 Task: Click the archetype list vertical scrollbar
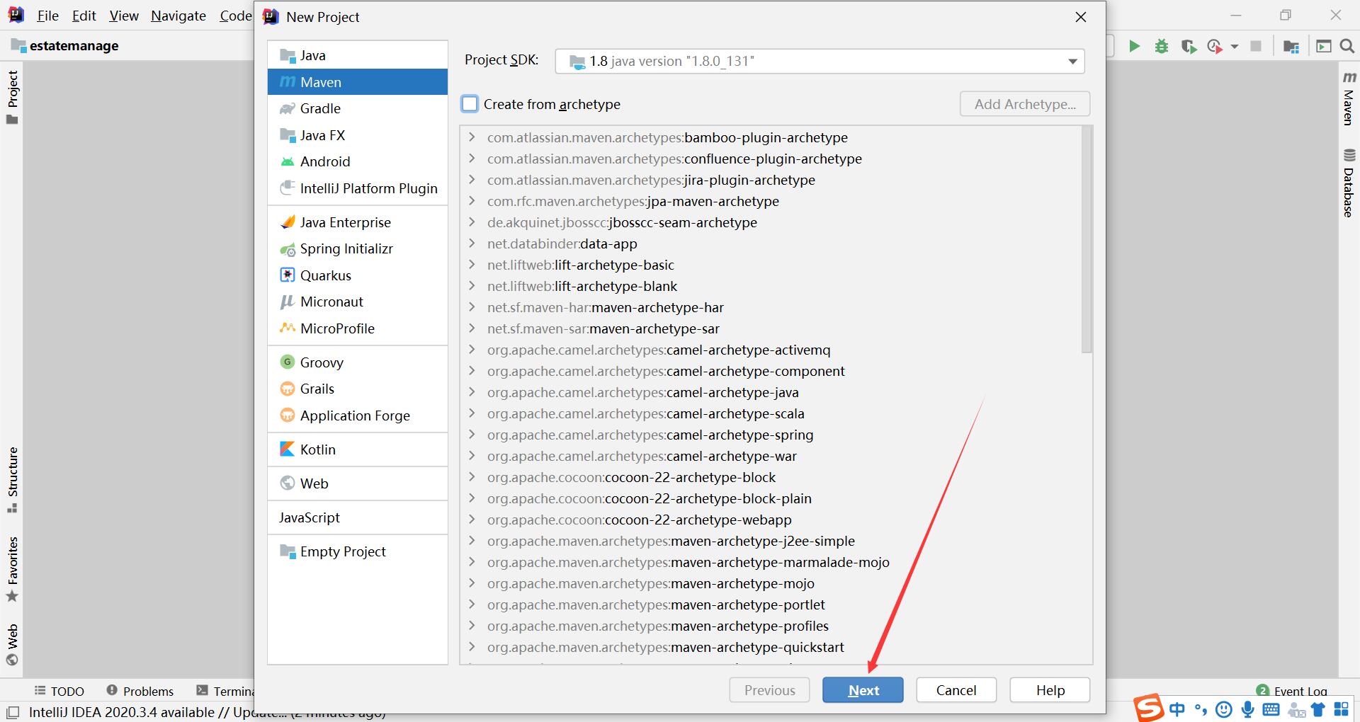pos(1087,239)
